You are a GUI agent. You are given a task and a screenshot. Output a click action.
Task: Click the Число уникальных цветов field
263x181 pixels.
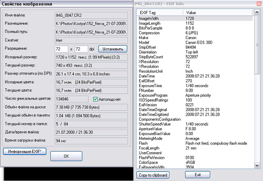click(x=71, y=99)
